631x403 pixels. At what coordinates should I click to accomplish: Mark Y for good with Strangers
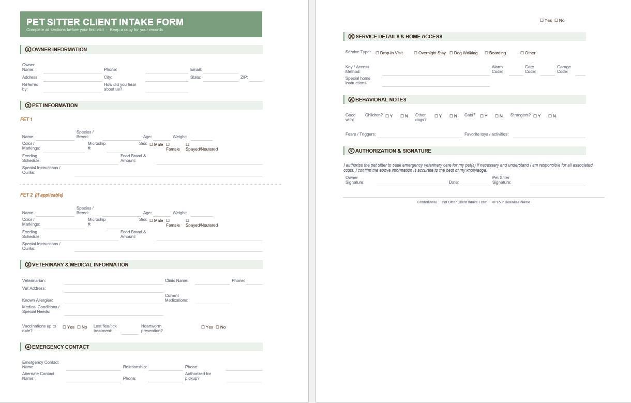[x=535, y=116]
